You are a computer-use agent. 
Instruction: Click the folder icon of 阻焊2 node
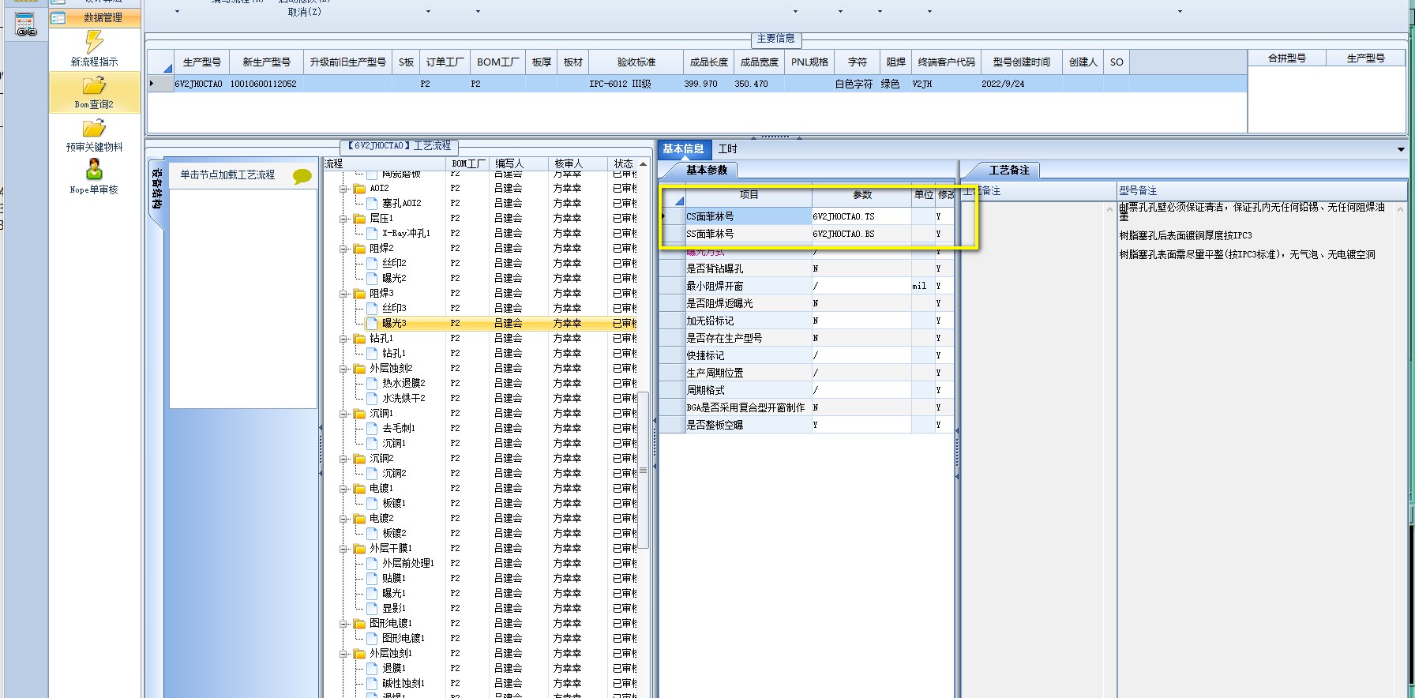click(360, 249)
